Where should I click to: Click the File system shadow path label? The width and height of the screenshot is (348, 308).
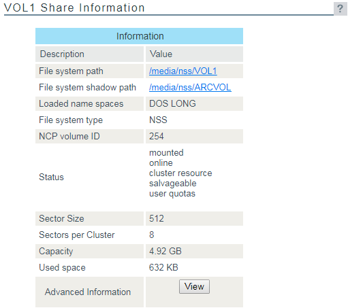pos(87,87)
